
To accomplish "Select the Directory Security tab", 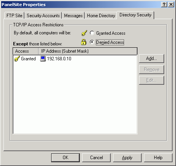I will [x=136, y=15].
